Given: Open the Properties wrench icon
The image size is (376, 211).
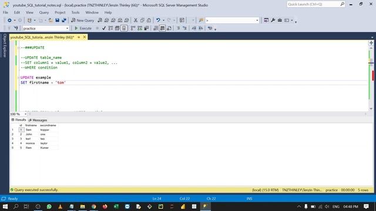Looking at the screenshot, I should (273, 21).
